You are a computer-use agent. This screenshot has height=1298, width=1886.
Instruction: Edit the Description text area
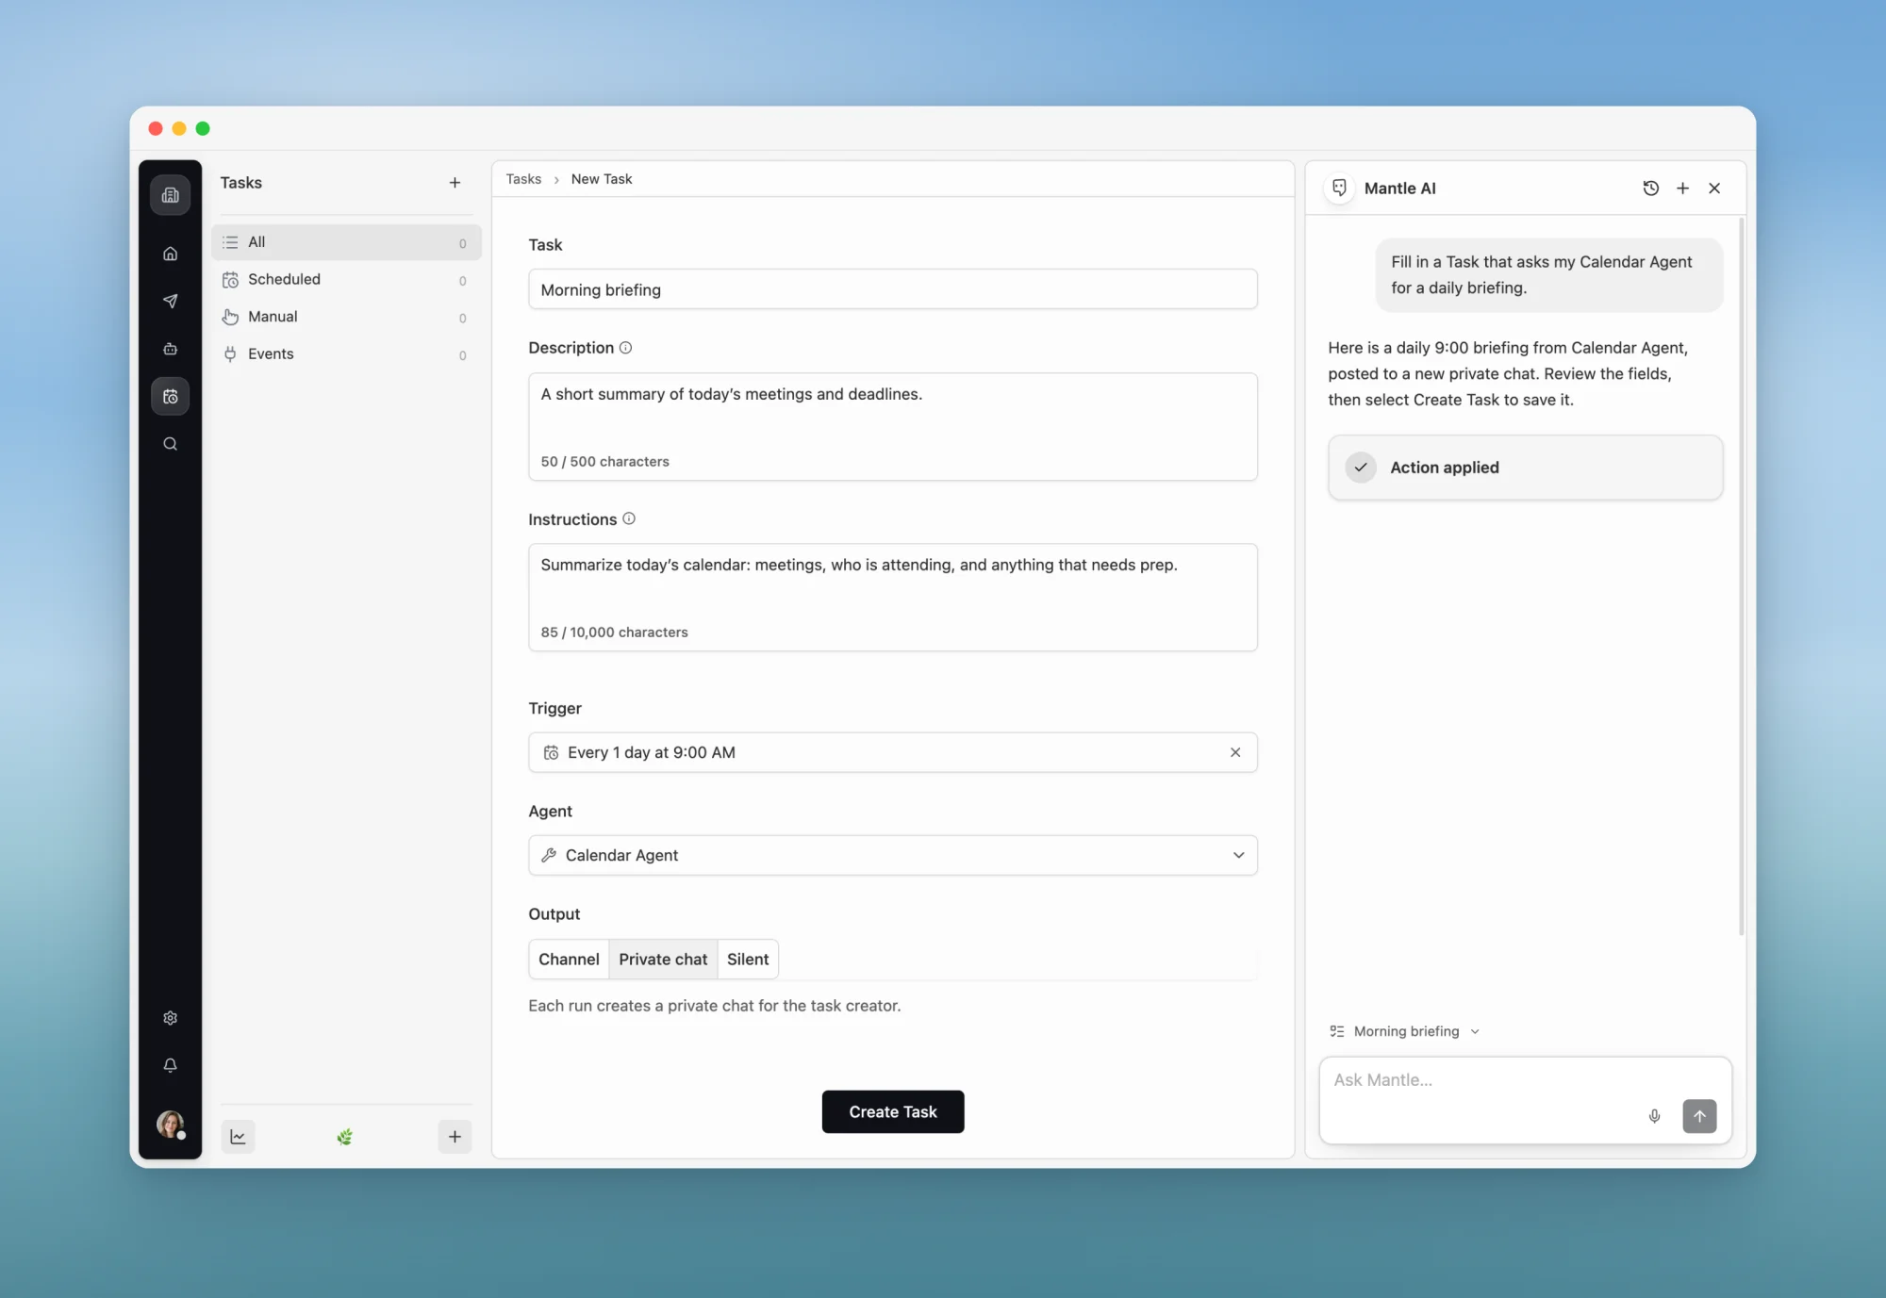[x=893, y=427]
